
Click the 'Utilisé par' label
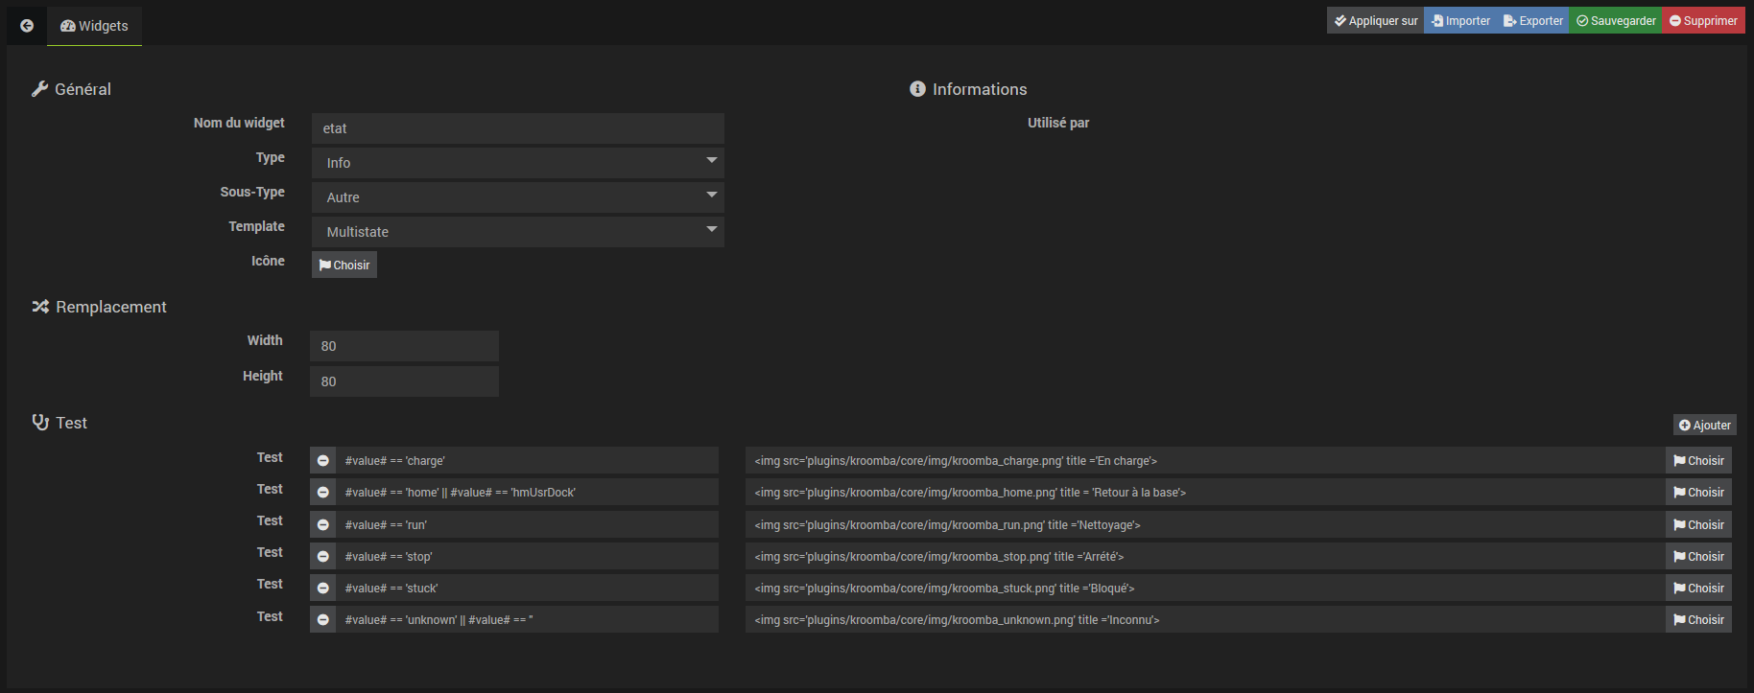(1058, 123)
